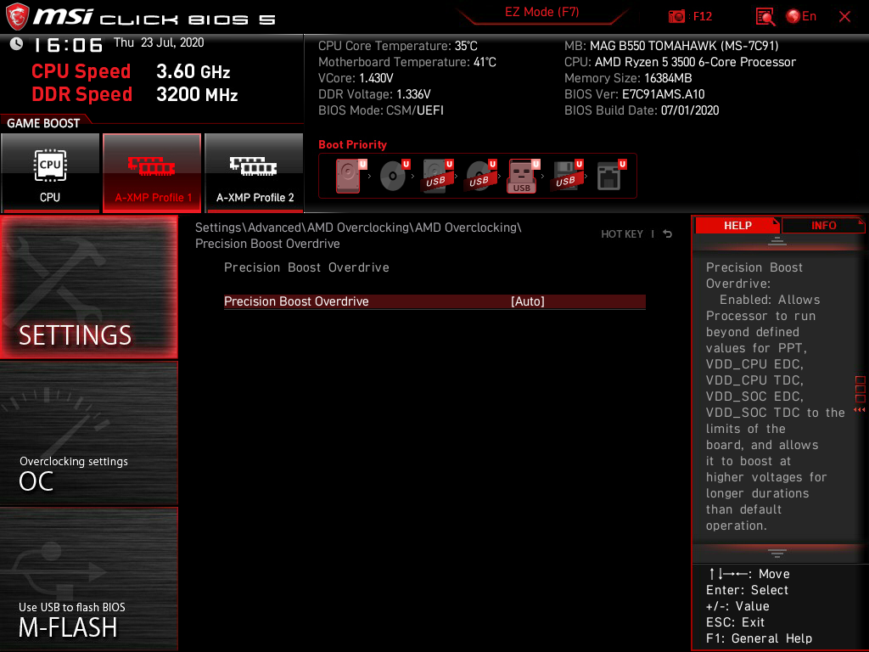Image resolution: width=869 pixels, height=652 pixels.
Task: Close the BIOS with the X icon
Action: coord(844,17)
